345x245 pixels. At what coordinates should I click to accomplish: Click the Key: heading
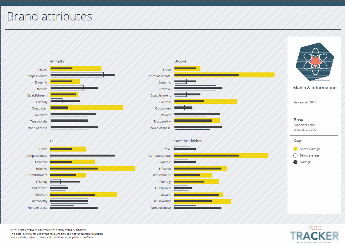(x=298, y=141)
